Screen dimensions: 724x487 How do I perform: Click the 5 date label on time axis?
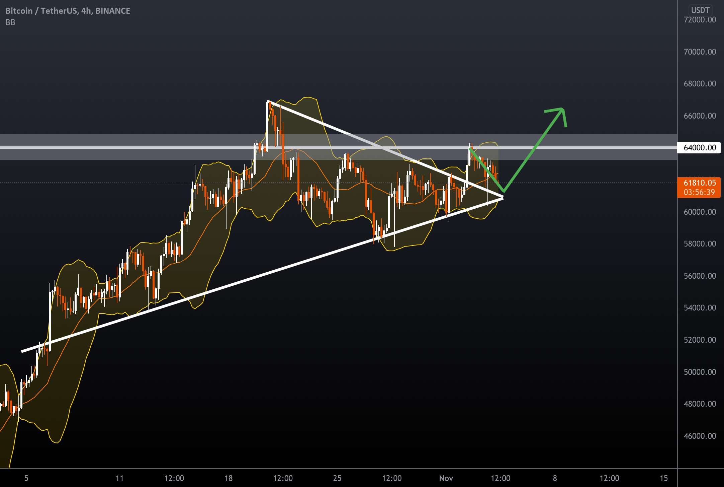point(26,478)
